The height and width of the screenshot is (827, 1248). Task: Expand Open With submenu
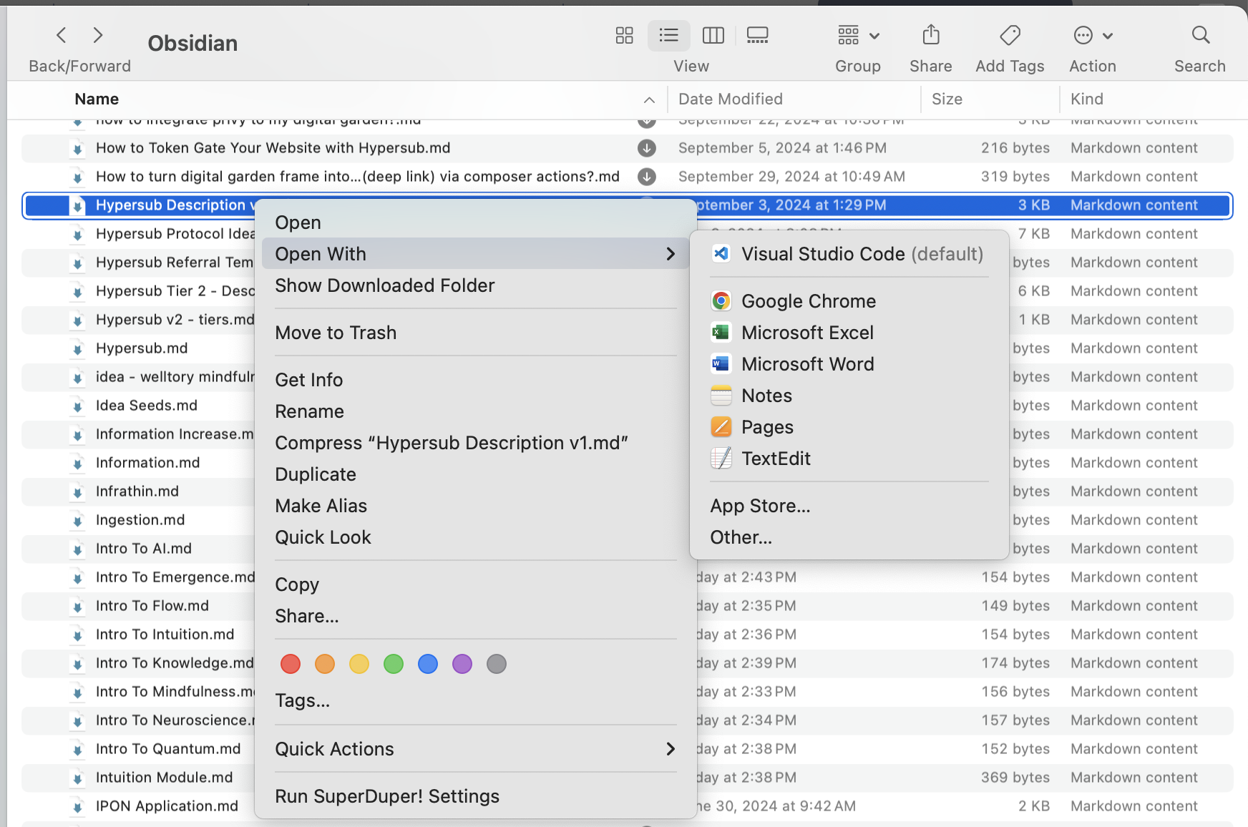[476, 254]
